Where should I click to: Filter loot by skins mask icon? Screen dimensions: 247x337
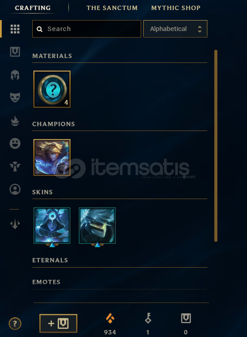coord(15,98)
